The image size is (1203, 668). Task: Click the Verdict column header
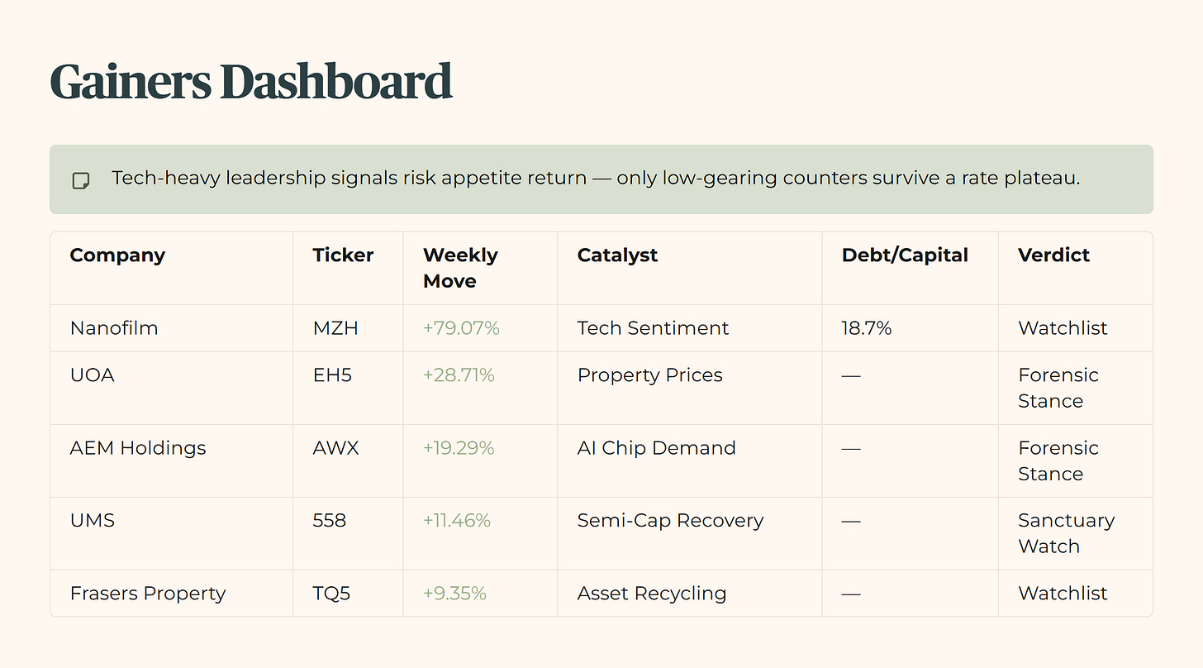[x=1053, y=255]
